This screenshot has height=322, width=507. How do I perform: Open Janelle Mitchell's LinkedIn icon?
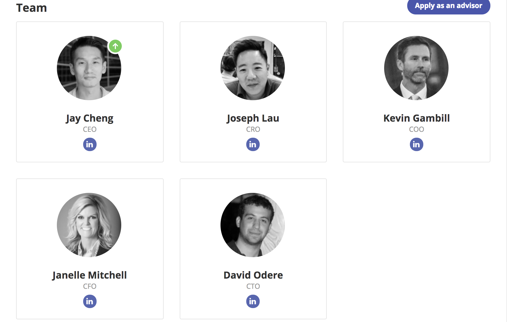pos(90,301)
